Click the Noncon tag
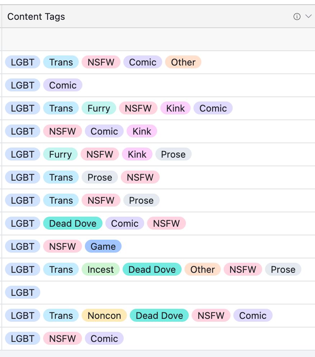Screen dimensions: 315x357 [104, 316]
